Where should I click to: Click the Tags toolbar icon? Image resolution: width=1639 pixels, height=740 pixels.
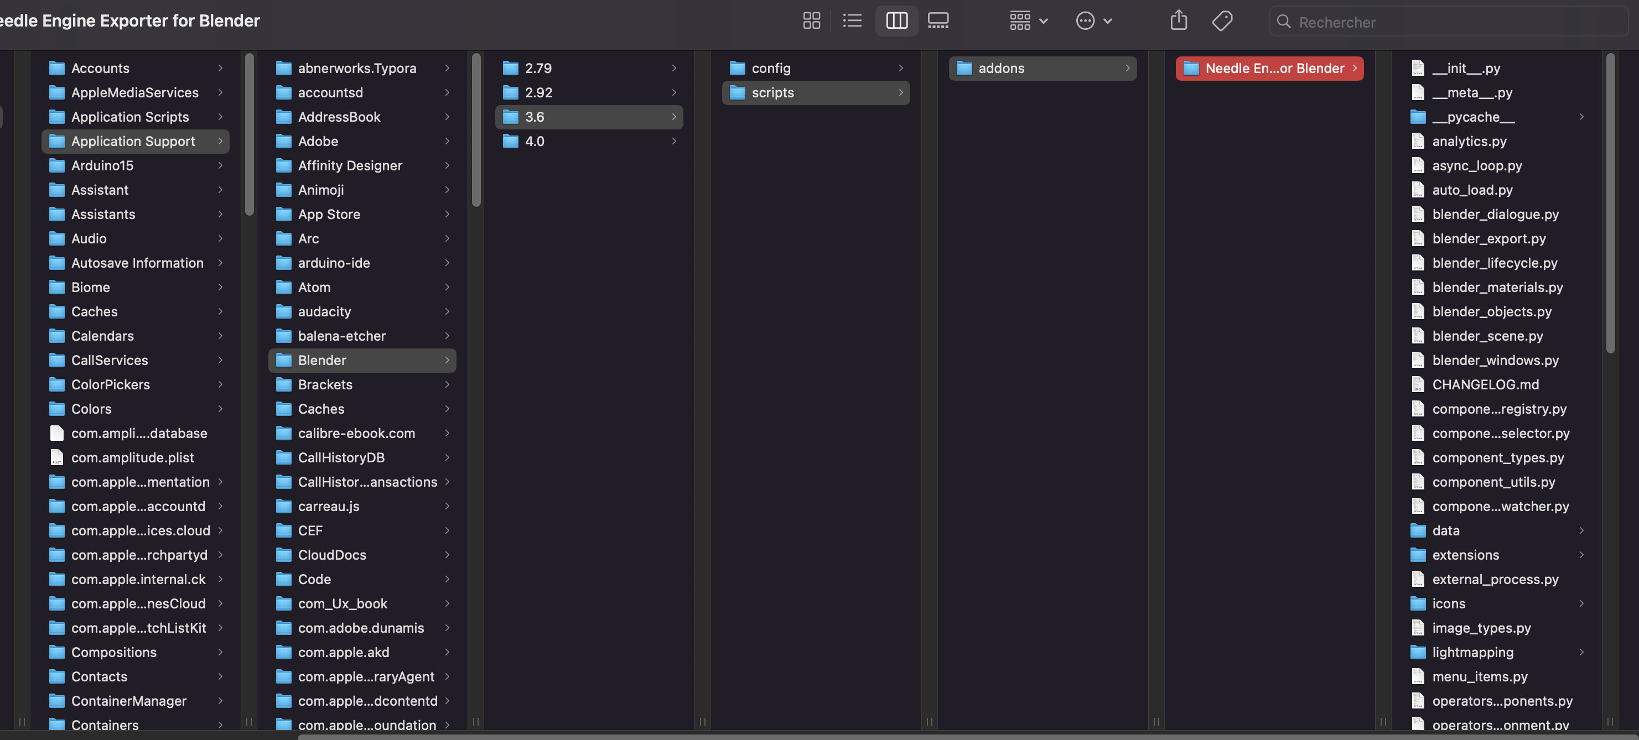click(1222, 21)
